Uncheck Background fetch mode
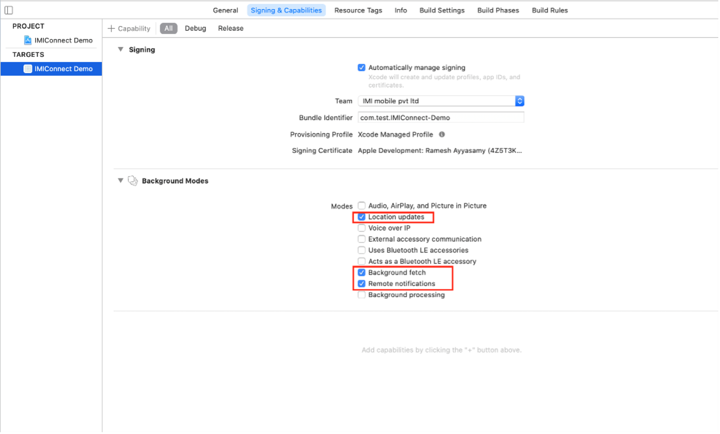 tap(362, 272)
